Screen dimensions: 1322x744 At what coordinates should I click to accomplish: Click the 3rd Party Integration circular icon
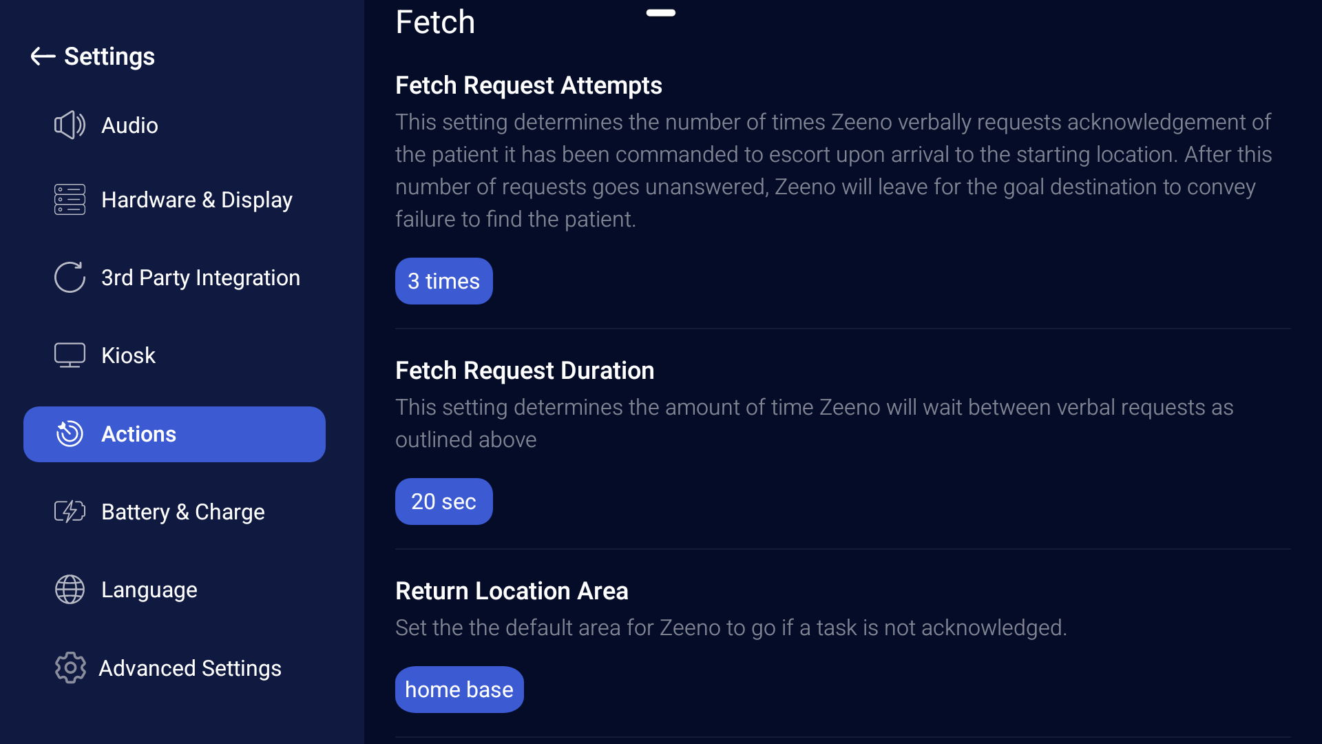click(70, 278)
